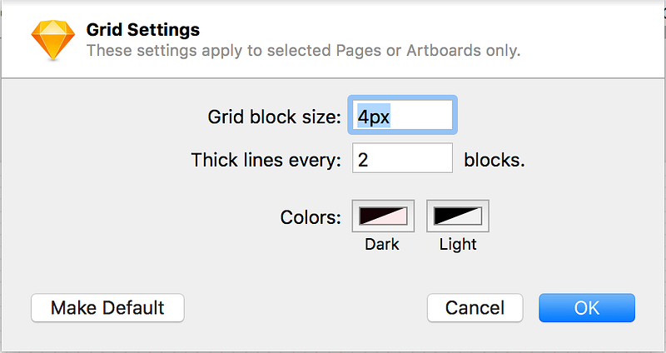This screenshot has height=353, width=666.
Task: Click the Grid Settings title text
Action: tap(143, 30)
